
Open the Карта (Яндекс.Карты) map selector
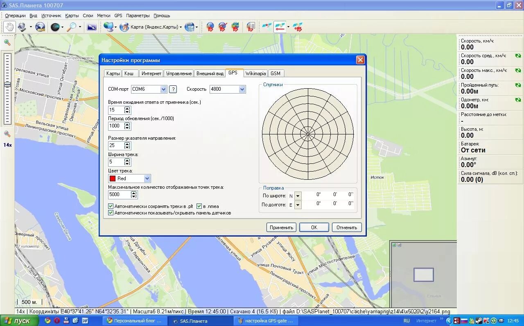coord(151,27)
